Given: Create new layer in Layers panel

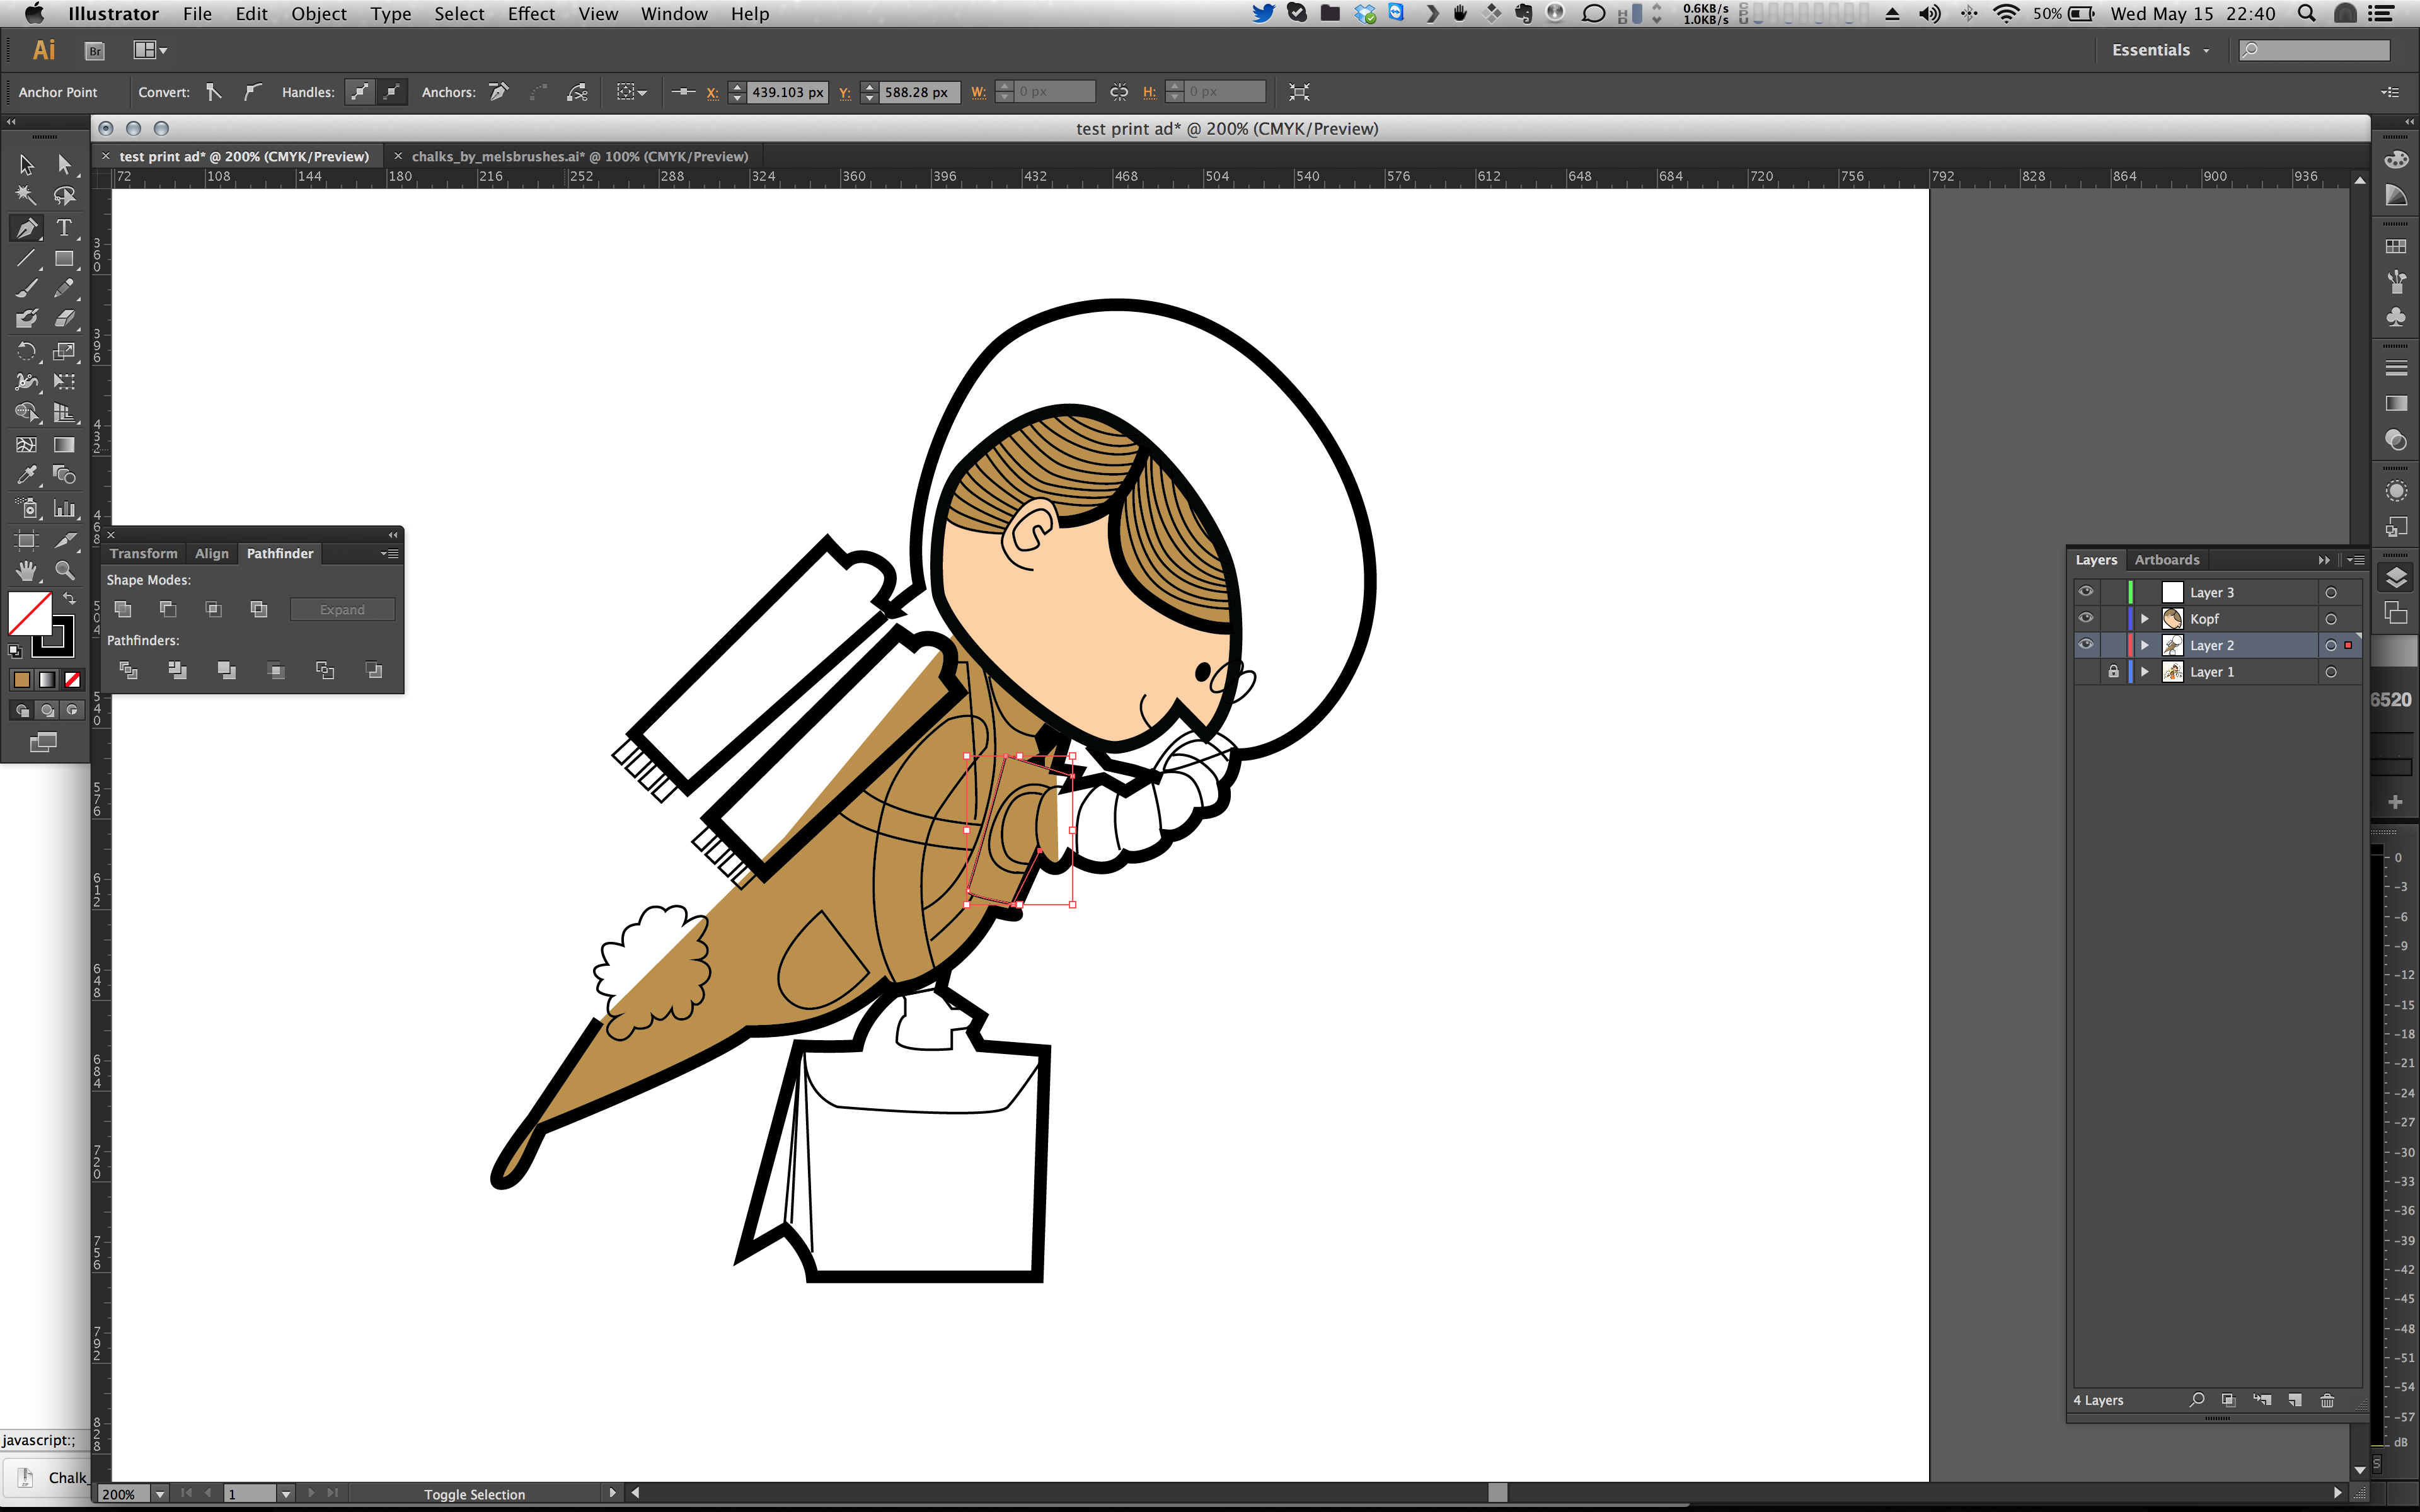Looking at the screenshot, I should coord(2296,1400).
